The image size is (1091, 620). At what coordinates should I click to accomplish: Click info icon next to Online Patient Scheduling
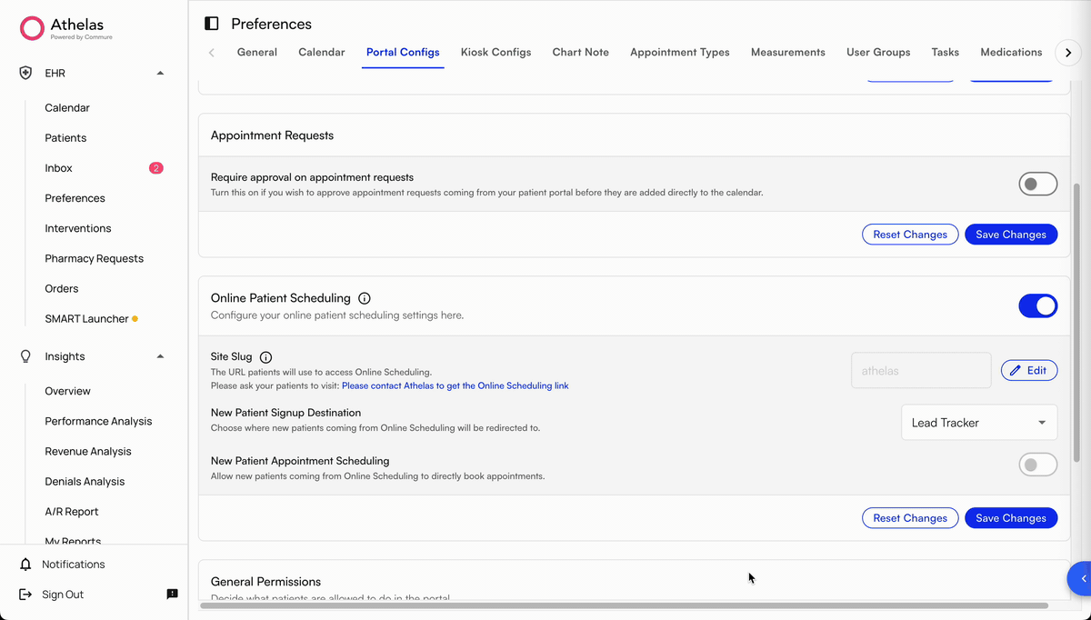click(x=365, y=298)
